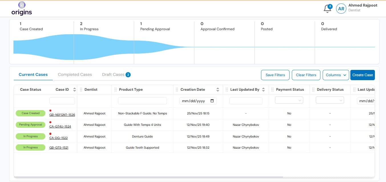Viewport: 386px width, 182px height.
Task: Switch to Draft Cases tab
Action: pyautogui.click(x=113, y=74)
